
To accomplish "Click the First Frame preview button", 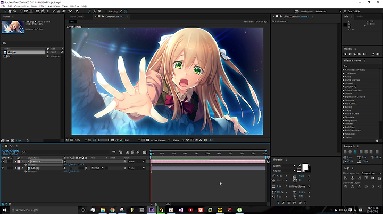I will [345, 54].
